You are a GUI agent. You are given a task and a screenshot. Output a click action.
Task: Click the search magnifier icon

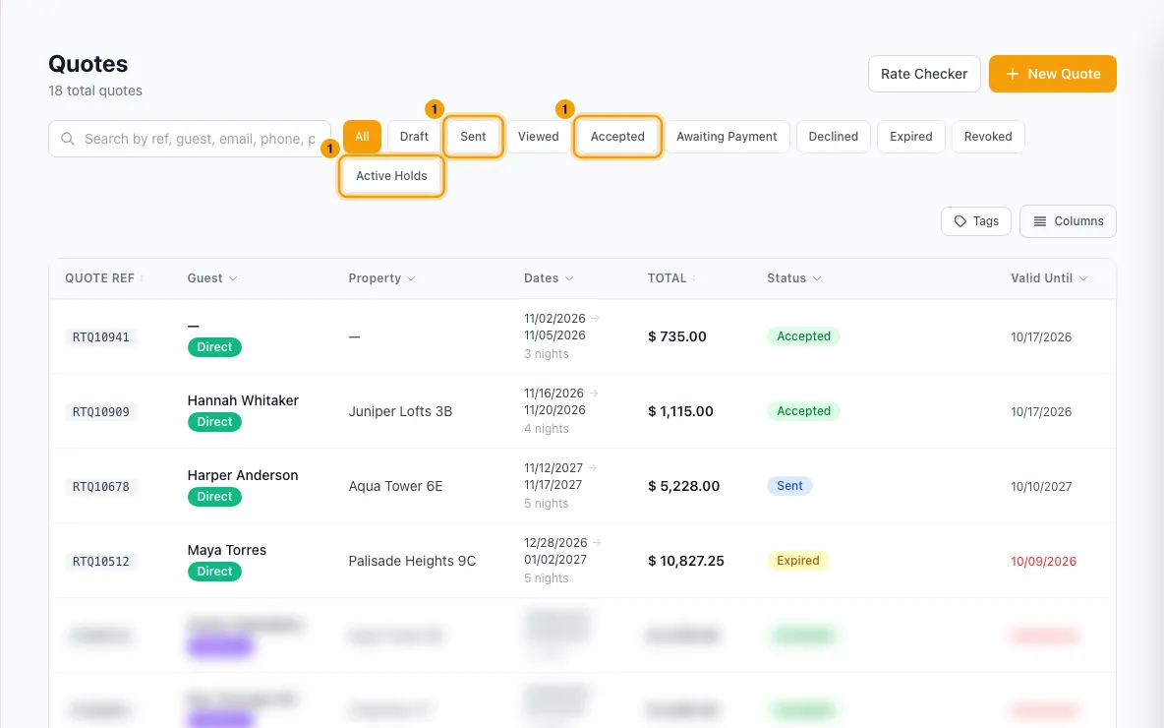68,139
